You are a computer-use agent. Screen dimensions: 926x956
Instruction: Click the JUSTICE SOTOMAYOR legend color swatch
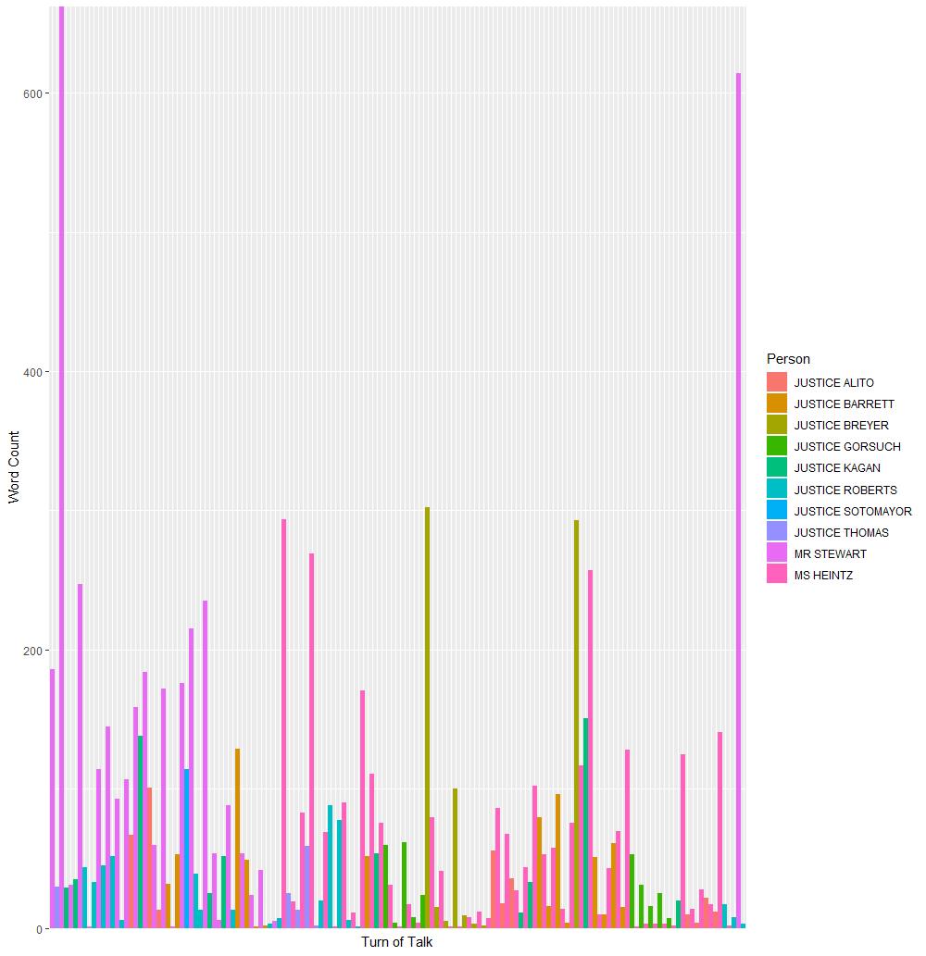[776, 511]
